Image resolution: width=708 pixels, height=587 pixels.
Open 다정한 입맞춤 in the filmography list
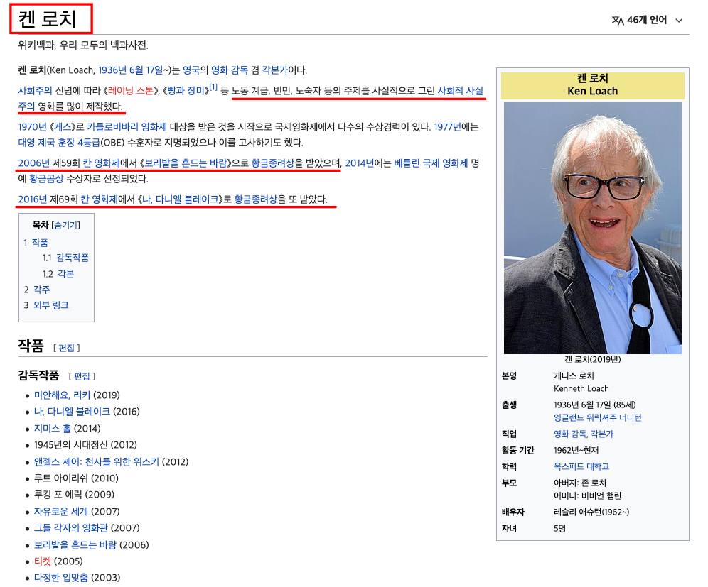[x=61, y=577]
